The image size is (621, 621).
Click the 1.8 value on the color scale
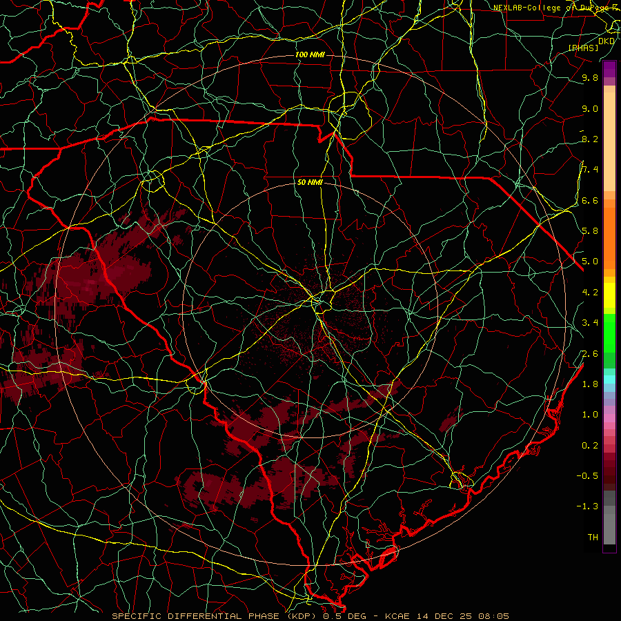(x=590, y=384)
